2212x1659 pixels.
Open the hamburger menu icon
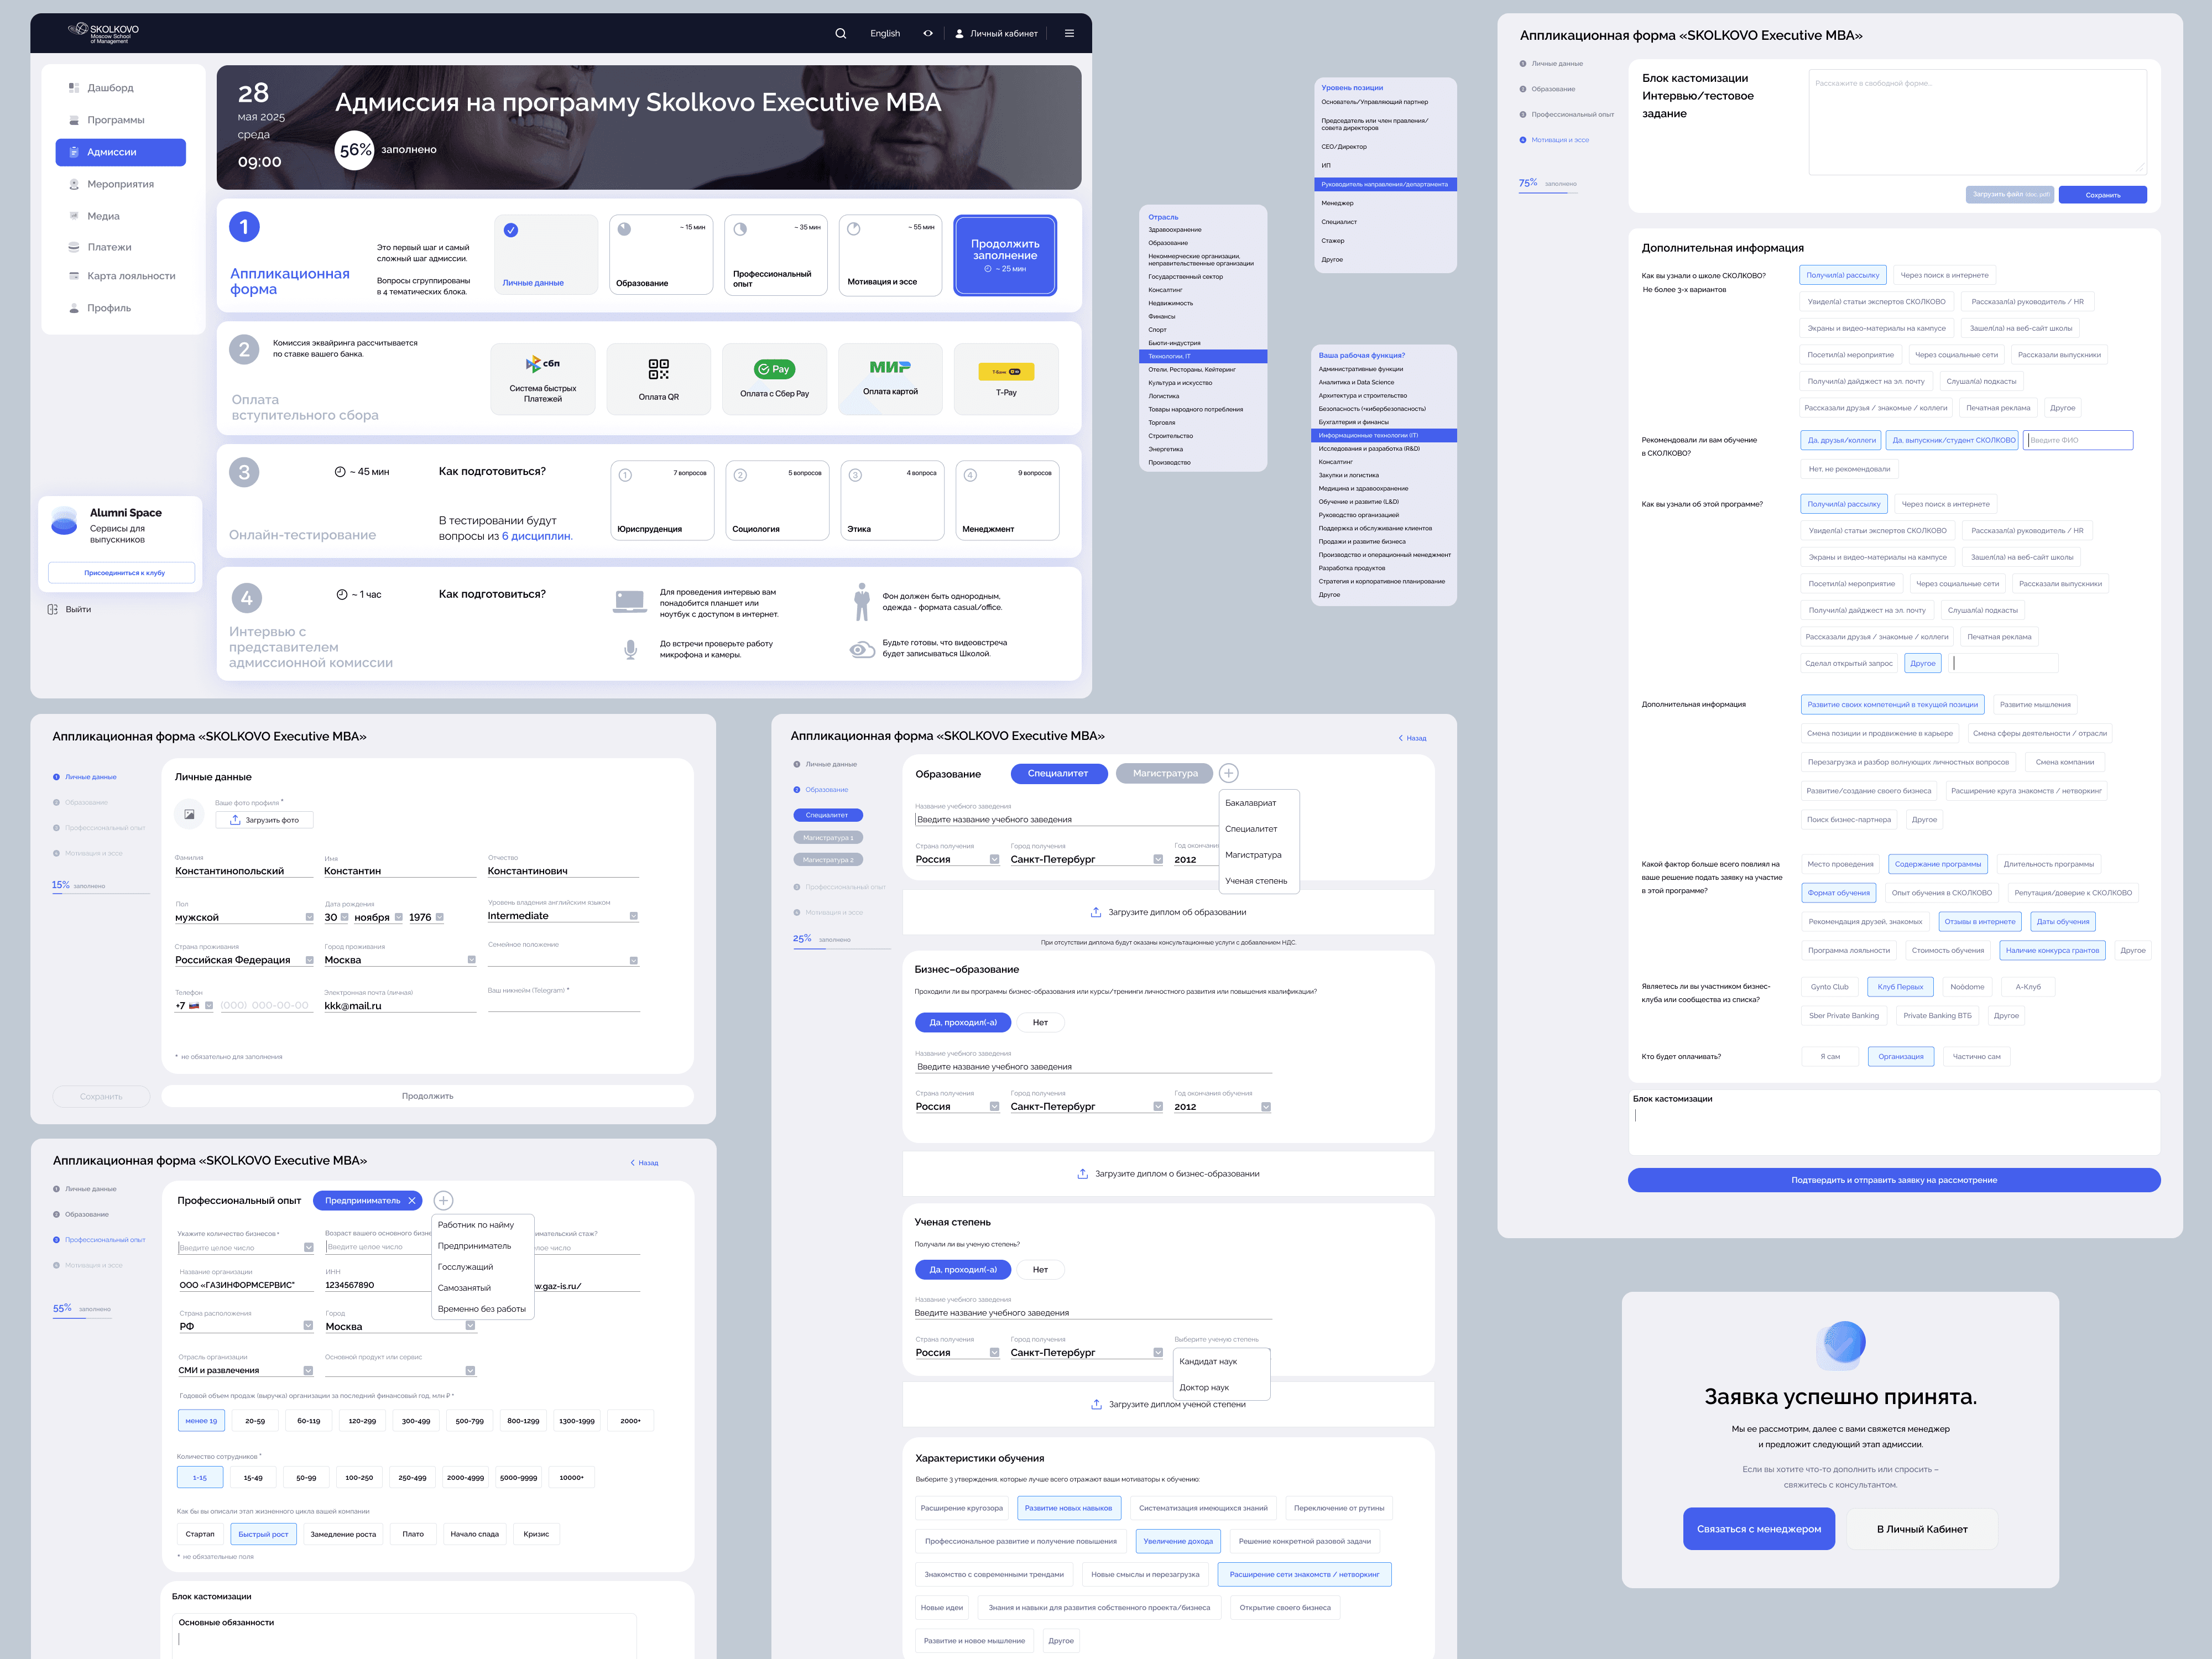1069,34
